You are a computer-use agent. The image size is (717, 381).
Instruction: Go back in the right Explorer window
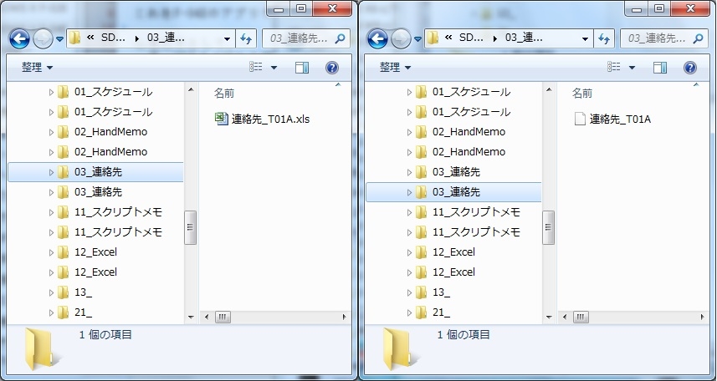(377, 38)
